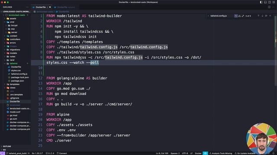Expand the OUTLINE panel

point(7,146)
